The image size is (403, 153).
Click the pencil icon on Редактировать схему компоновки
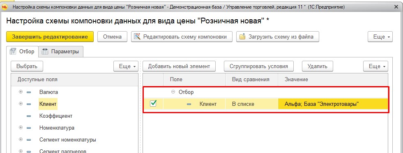[137, 37]
